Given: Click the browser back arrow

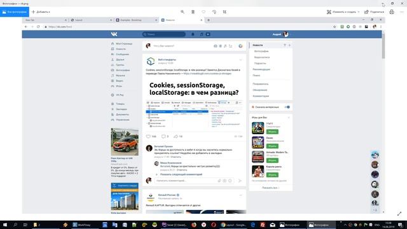Looking at the screenshot, I should click(x=25, y=27).
